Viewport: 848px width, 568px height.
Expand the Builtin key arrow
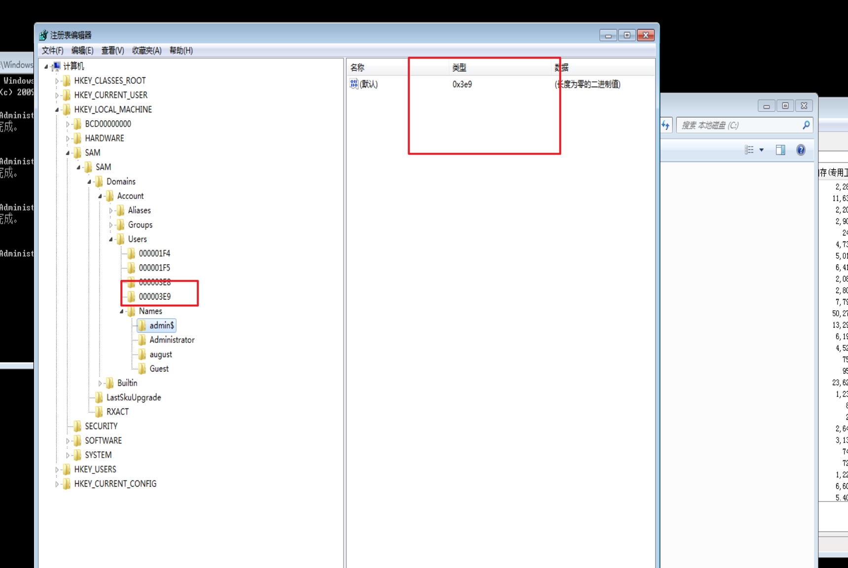tap(100, 383)
